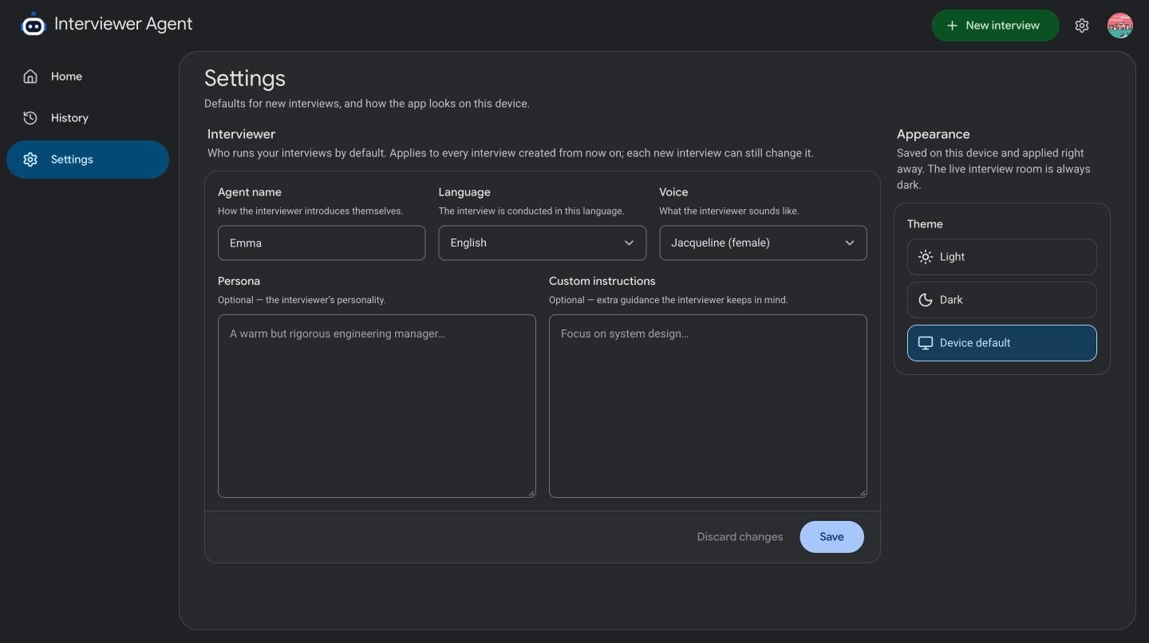1149x643 pixels.
Task: Click the "Interviewer Agent" app title text
Action: (124, 24)
